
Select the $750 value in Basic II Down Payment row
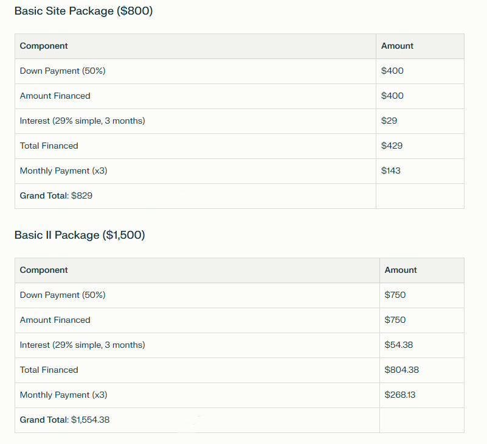click(x=395, y=295)
